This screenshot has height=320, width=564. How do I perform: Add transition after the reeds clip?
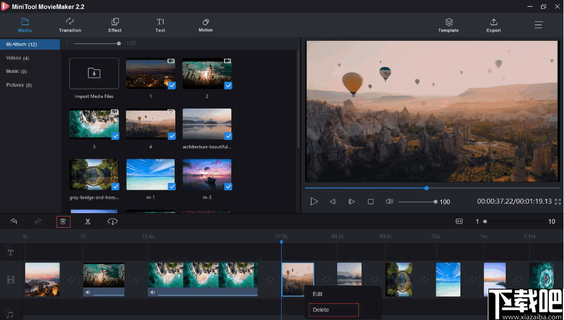click(136, 279)
